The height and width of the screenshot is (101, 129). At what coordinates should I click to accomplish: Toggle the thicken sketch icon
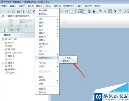pyautogui.click(x=64, y=21)
